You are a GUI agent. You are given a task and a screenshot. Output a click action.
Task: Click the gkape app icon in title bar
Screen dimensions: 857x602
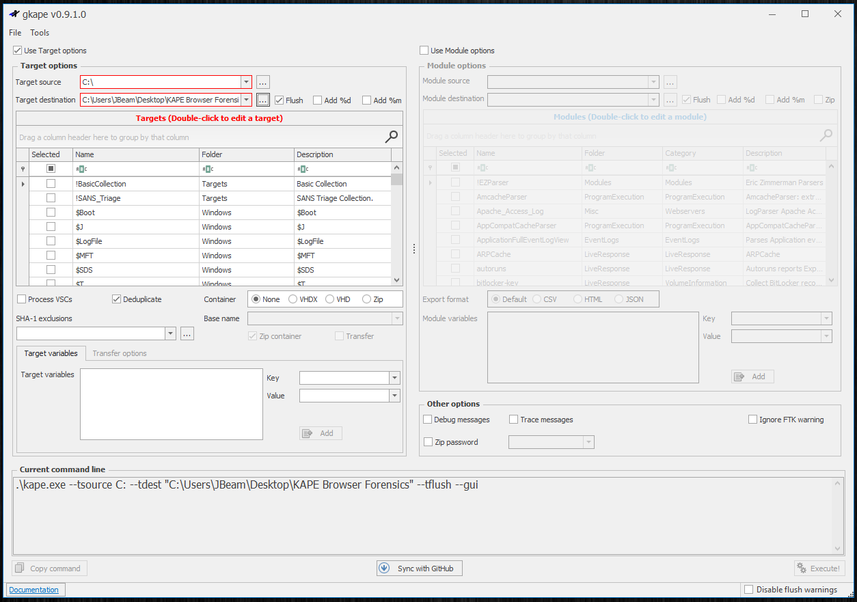click(14, 14)
